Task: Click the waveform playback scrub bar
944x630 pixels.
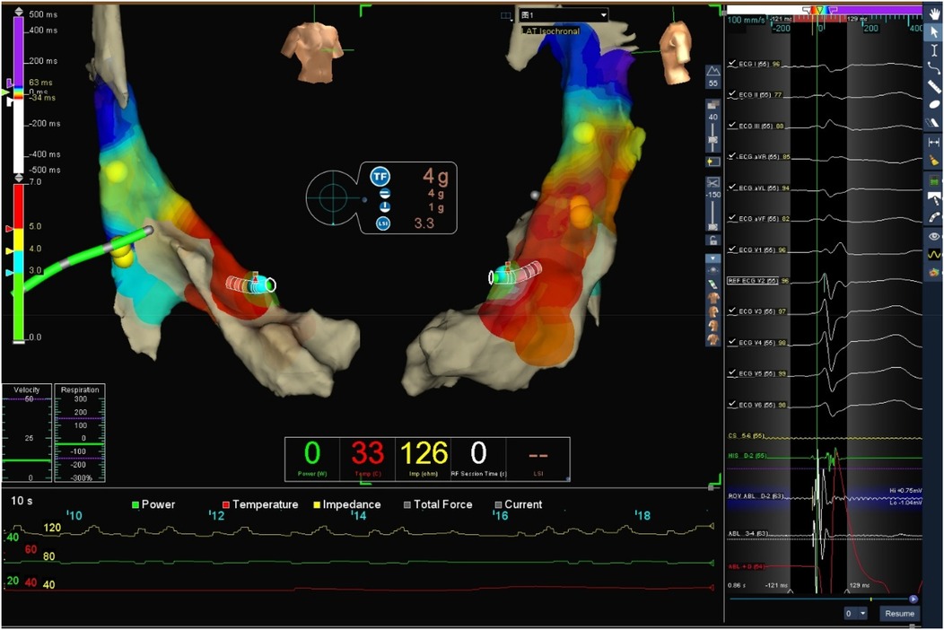Action: point(821,598)
